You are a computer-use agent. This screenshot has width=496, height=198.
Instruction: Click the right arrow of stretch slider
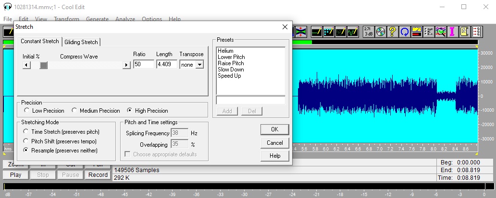tap(126, 65)
